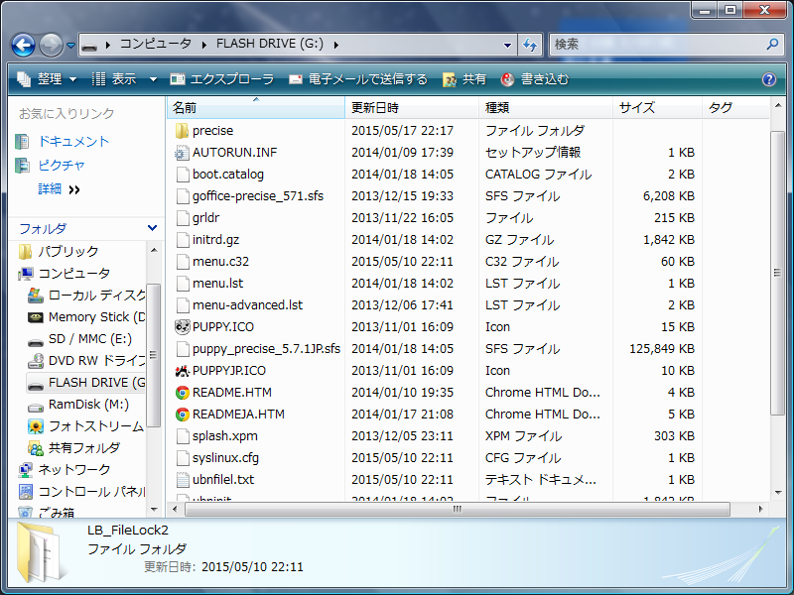The image size is (794, 595).
Task: Click the タグ column header
Action: tap(735, 108)
